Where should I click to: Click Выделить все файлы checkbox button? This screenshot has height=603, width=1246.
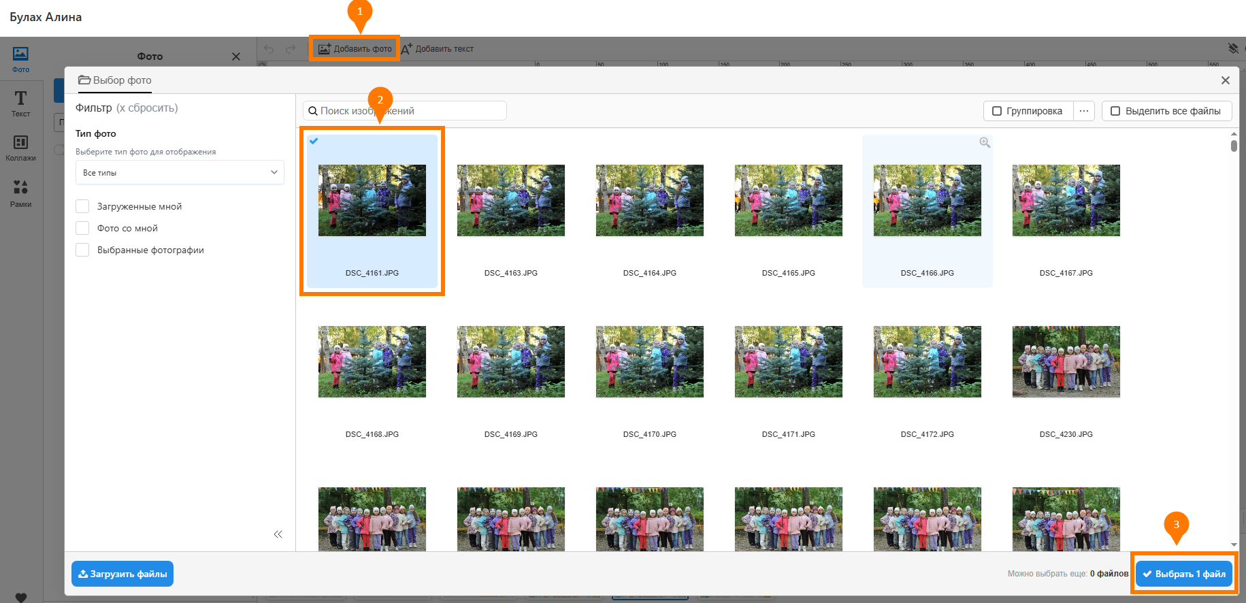pos(1166,111)
